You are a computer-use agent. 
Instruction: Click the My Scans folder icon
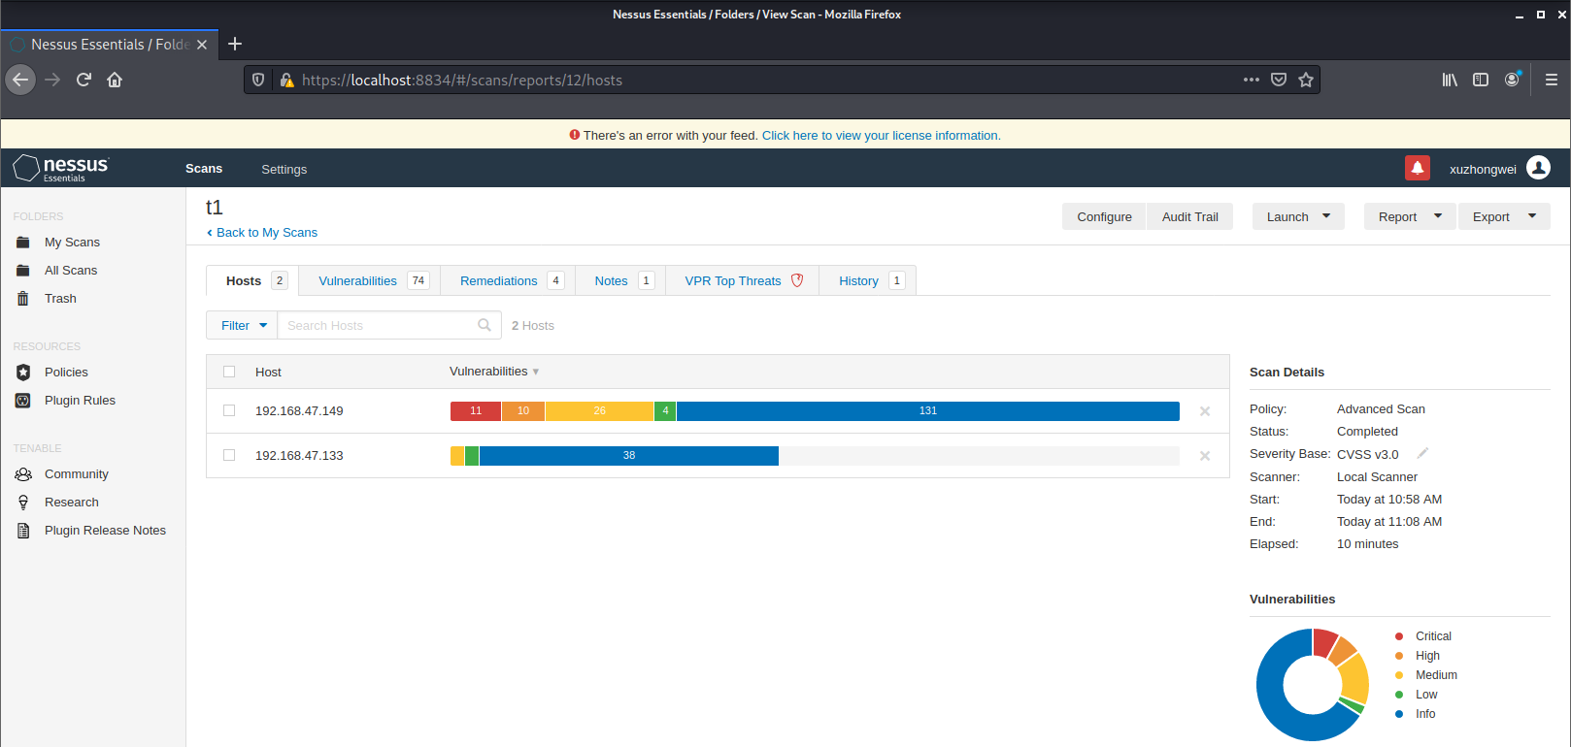point(23,243)
